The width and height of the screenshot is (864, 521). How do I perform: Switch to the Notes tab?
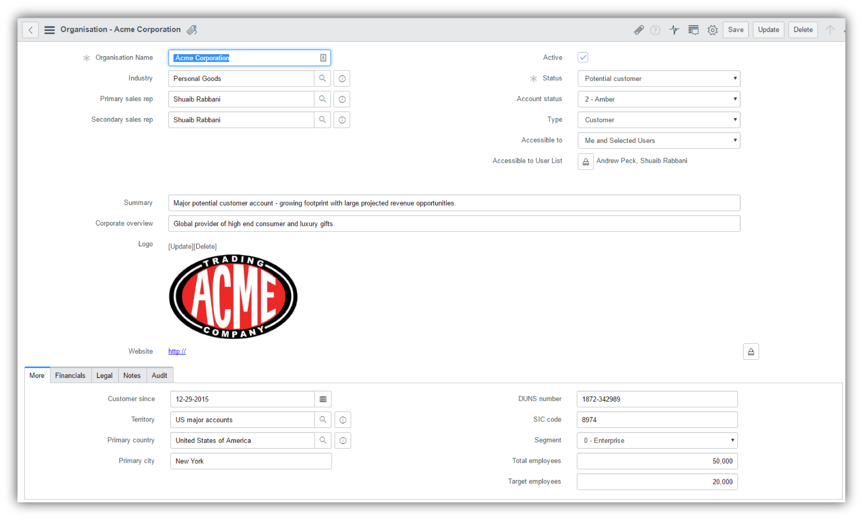[132, 376]
